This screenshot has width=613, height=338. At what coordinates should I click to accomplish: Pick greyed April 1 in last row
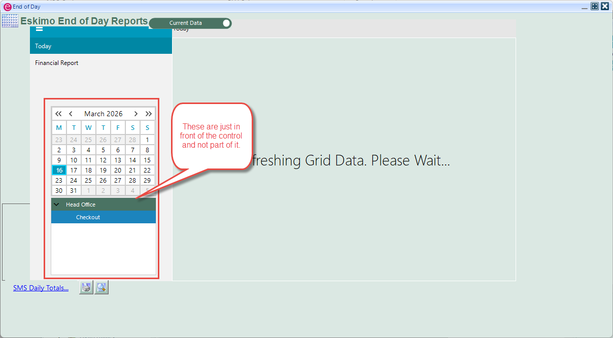88,190
